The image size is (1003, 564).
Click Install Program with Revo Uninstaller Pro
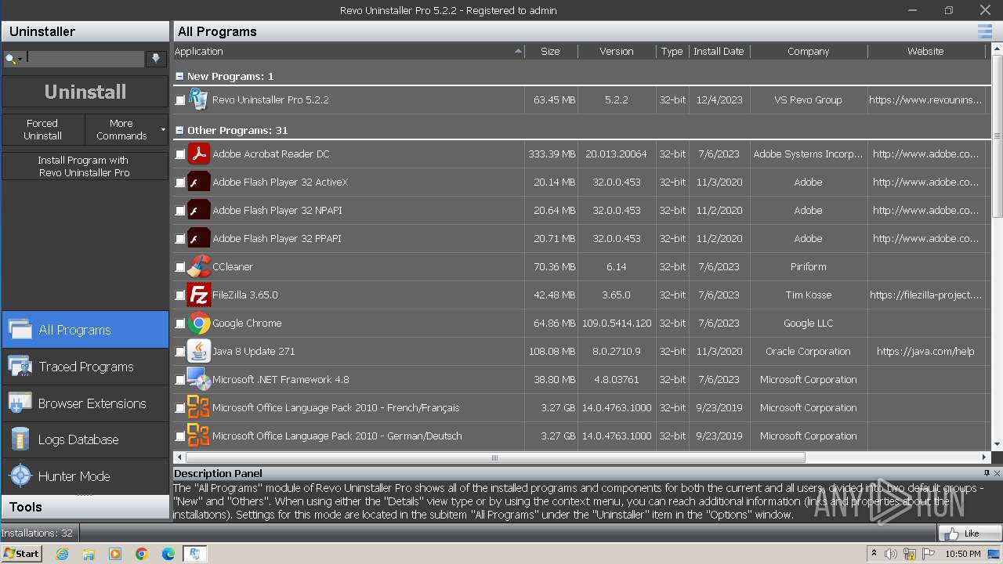pyautogui.click(x=85, y=166)
